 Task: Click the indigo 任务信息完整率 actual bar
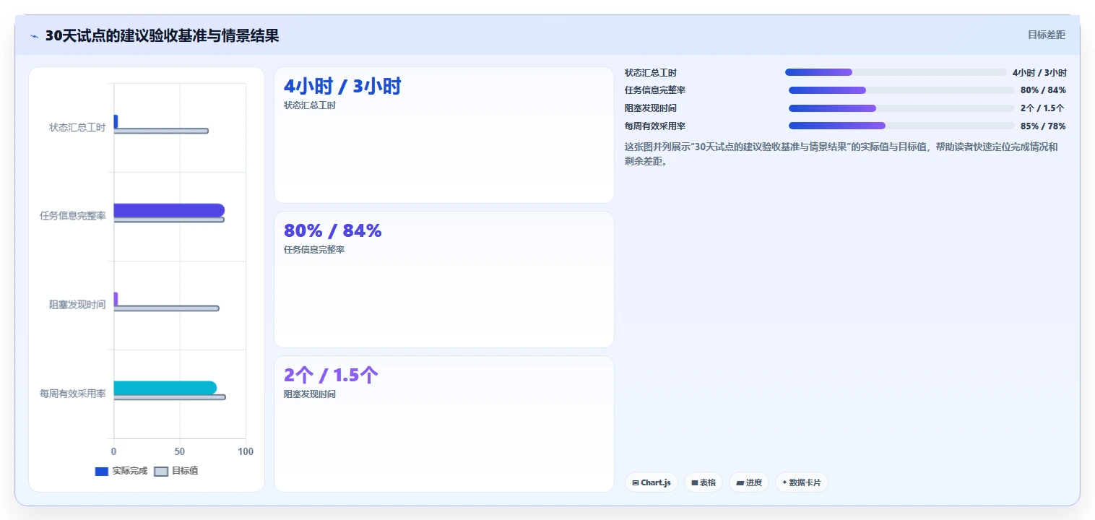[x=169, y=209]
